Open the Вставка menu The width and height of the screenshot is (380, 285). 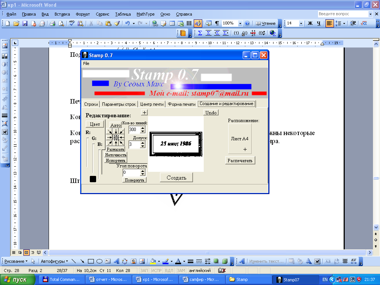(62, 14)
